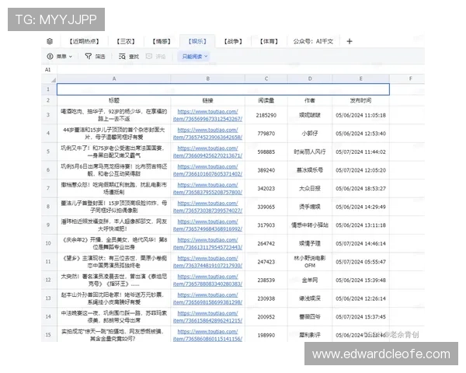Select row header 7
The image size is (466, 373).
click(48, 188)
